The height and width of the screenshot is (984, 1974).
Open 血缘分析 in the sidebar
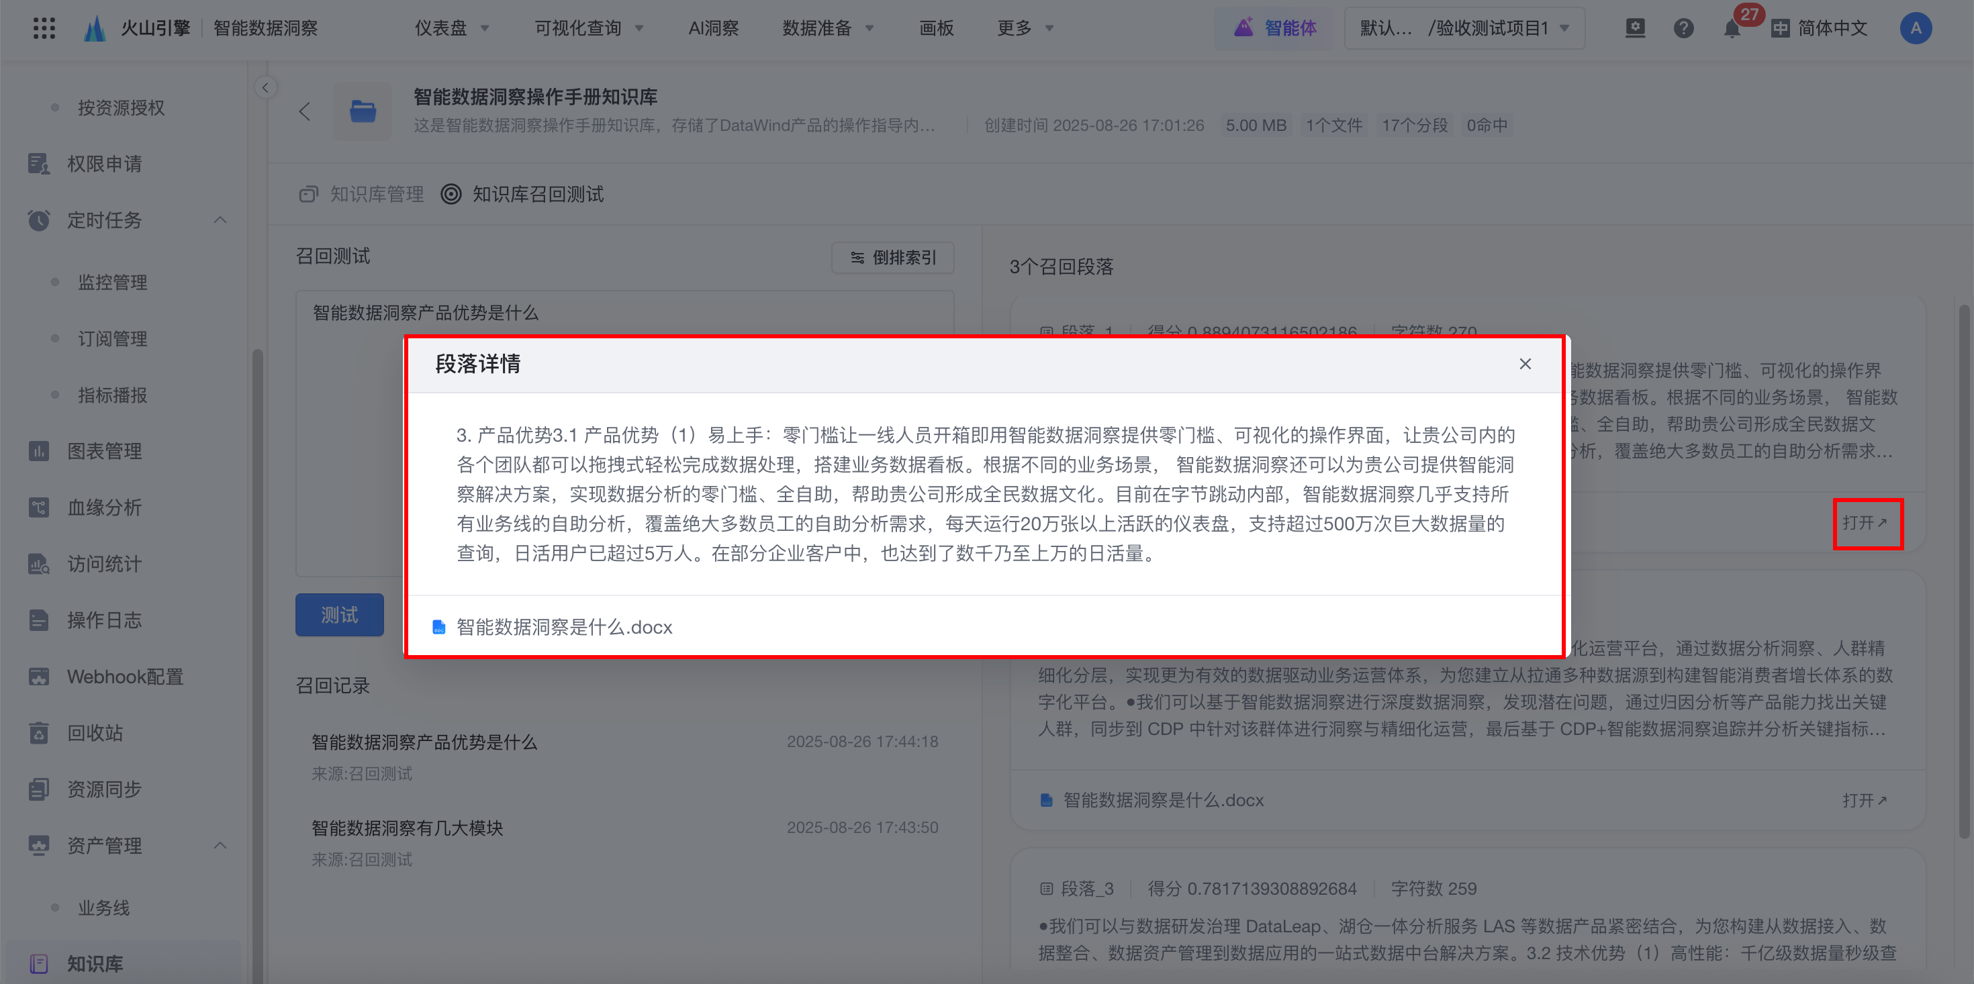pos(104,507)
